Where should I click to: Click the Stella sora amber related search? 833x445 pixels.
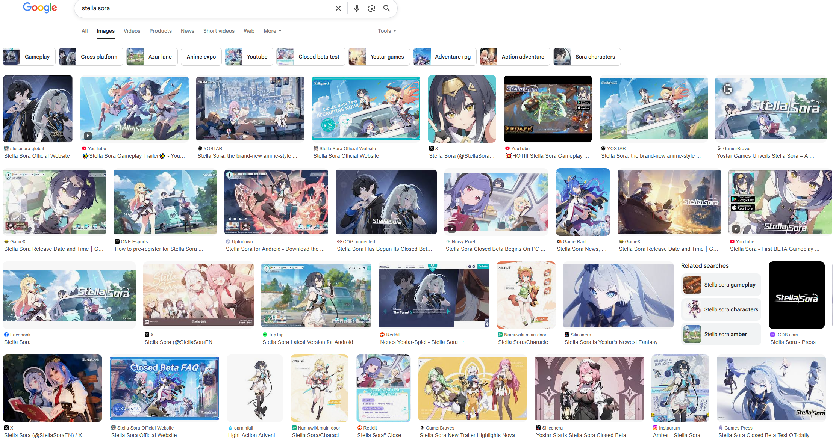coord(721,334)
